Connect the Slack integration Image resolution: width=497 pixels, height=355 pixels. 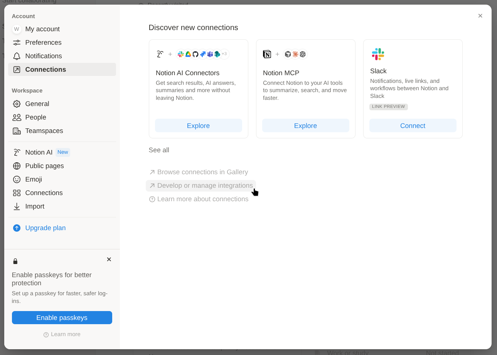[413, 126]
